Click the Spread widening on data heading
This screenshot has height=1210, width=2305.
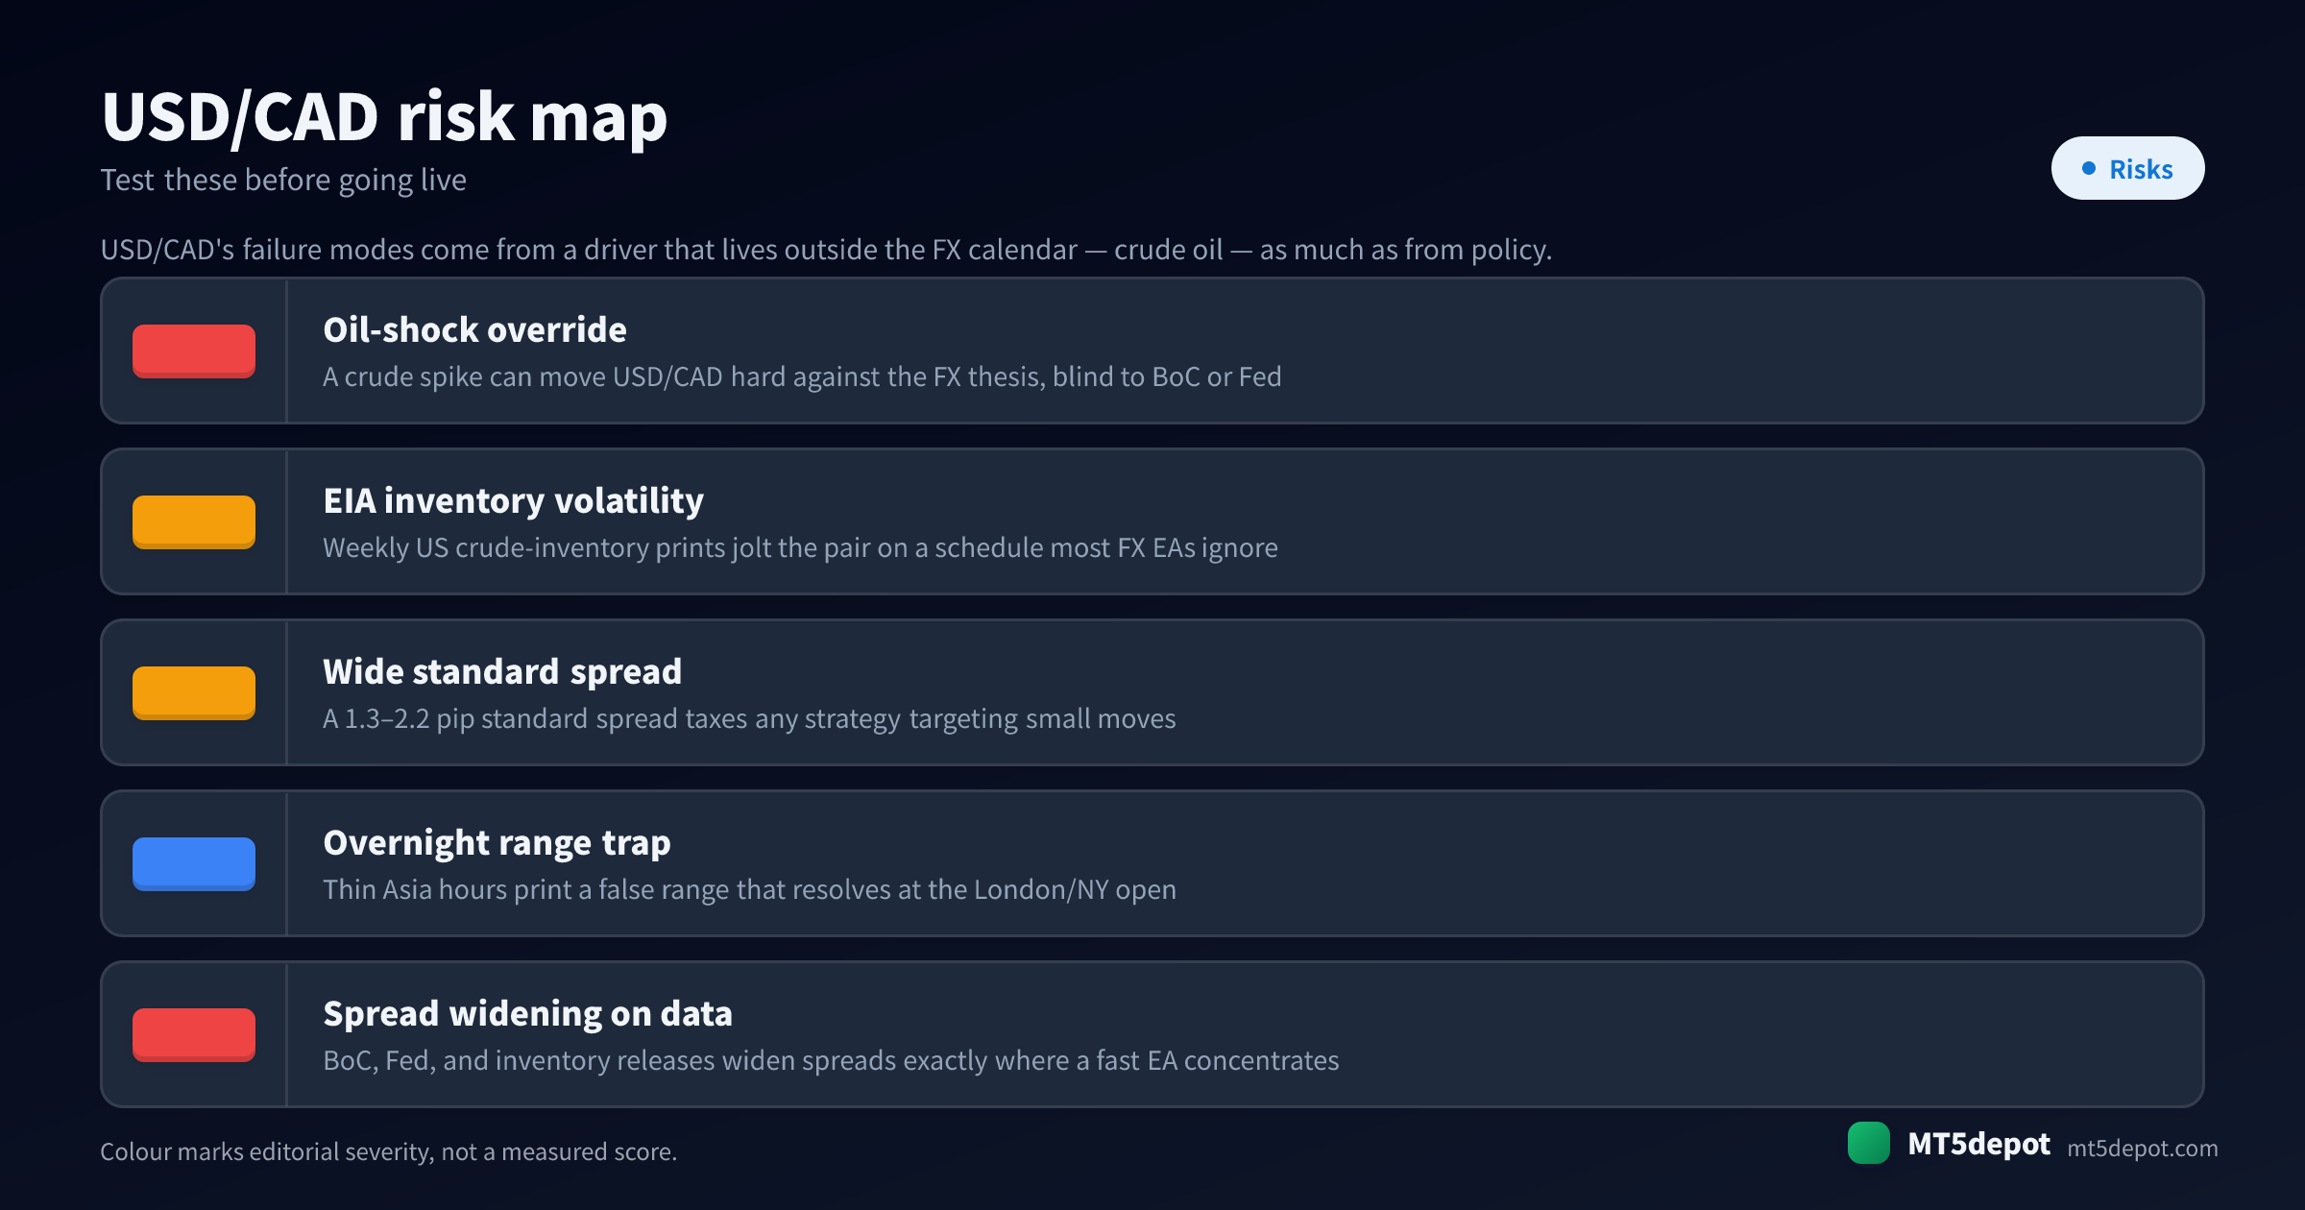click(527, 1014)
